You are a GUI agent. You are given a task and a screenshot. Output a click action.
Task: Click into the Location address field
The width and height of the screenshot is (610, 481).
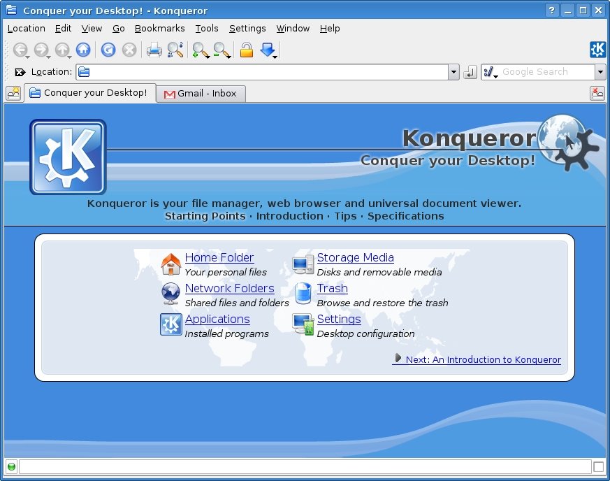pyautogui.click(x=262, y=72)
